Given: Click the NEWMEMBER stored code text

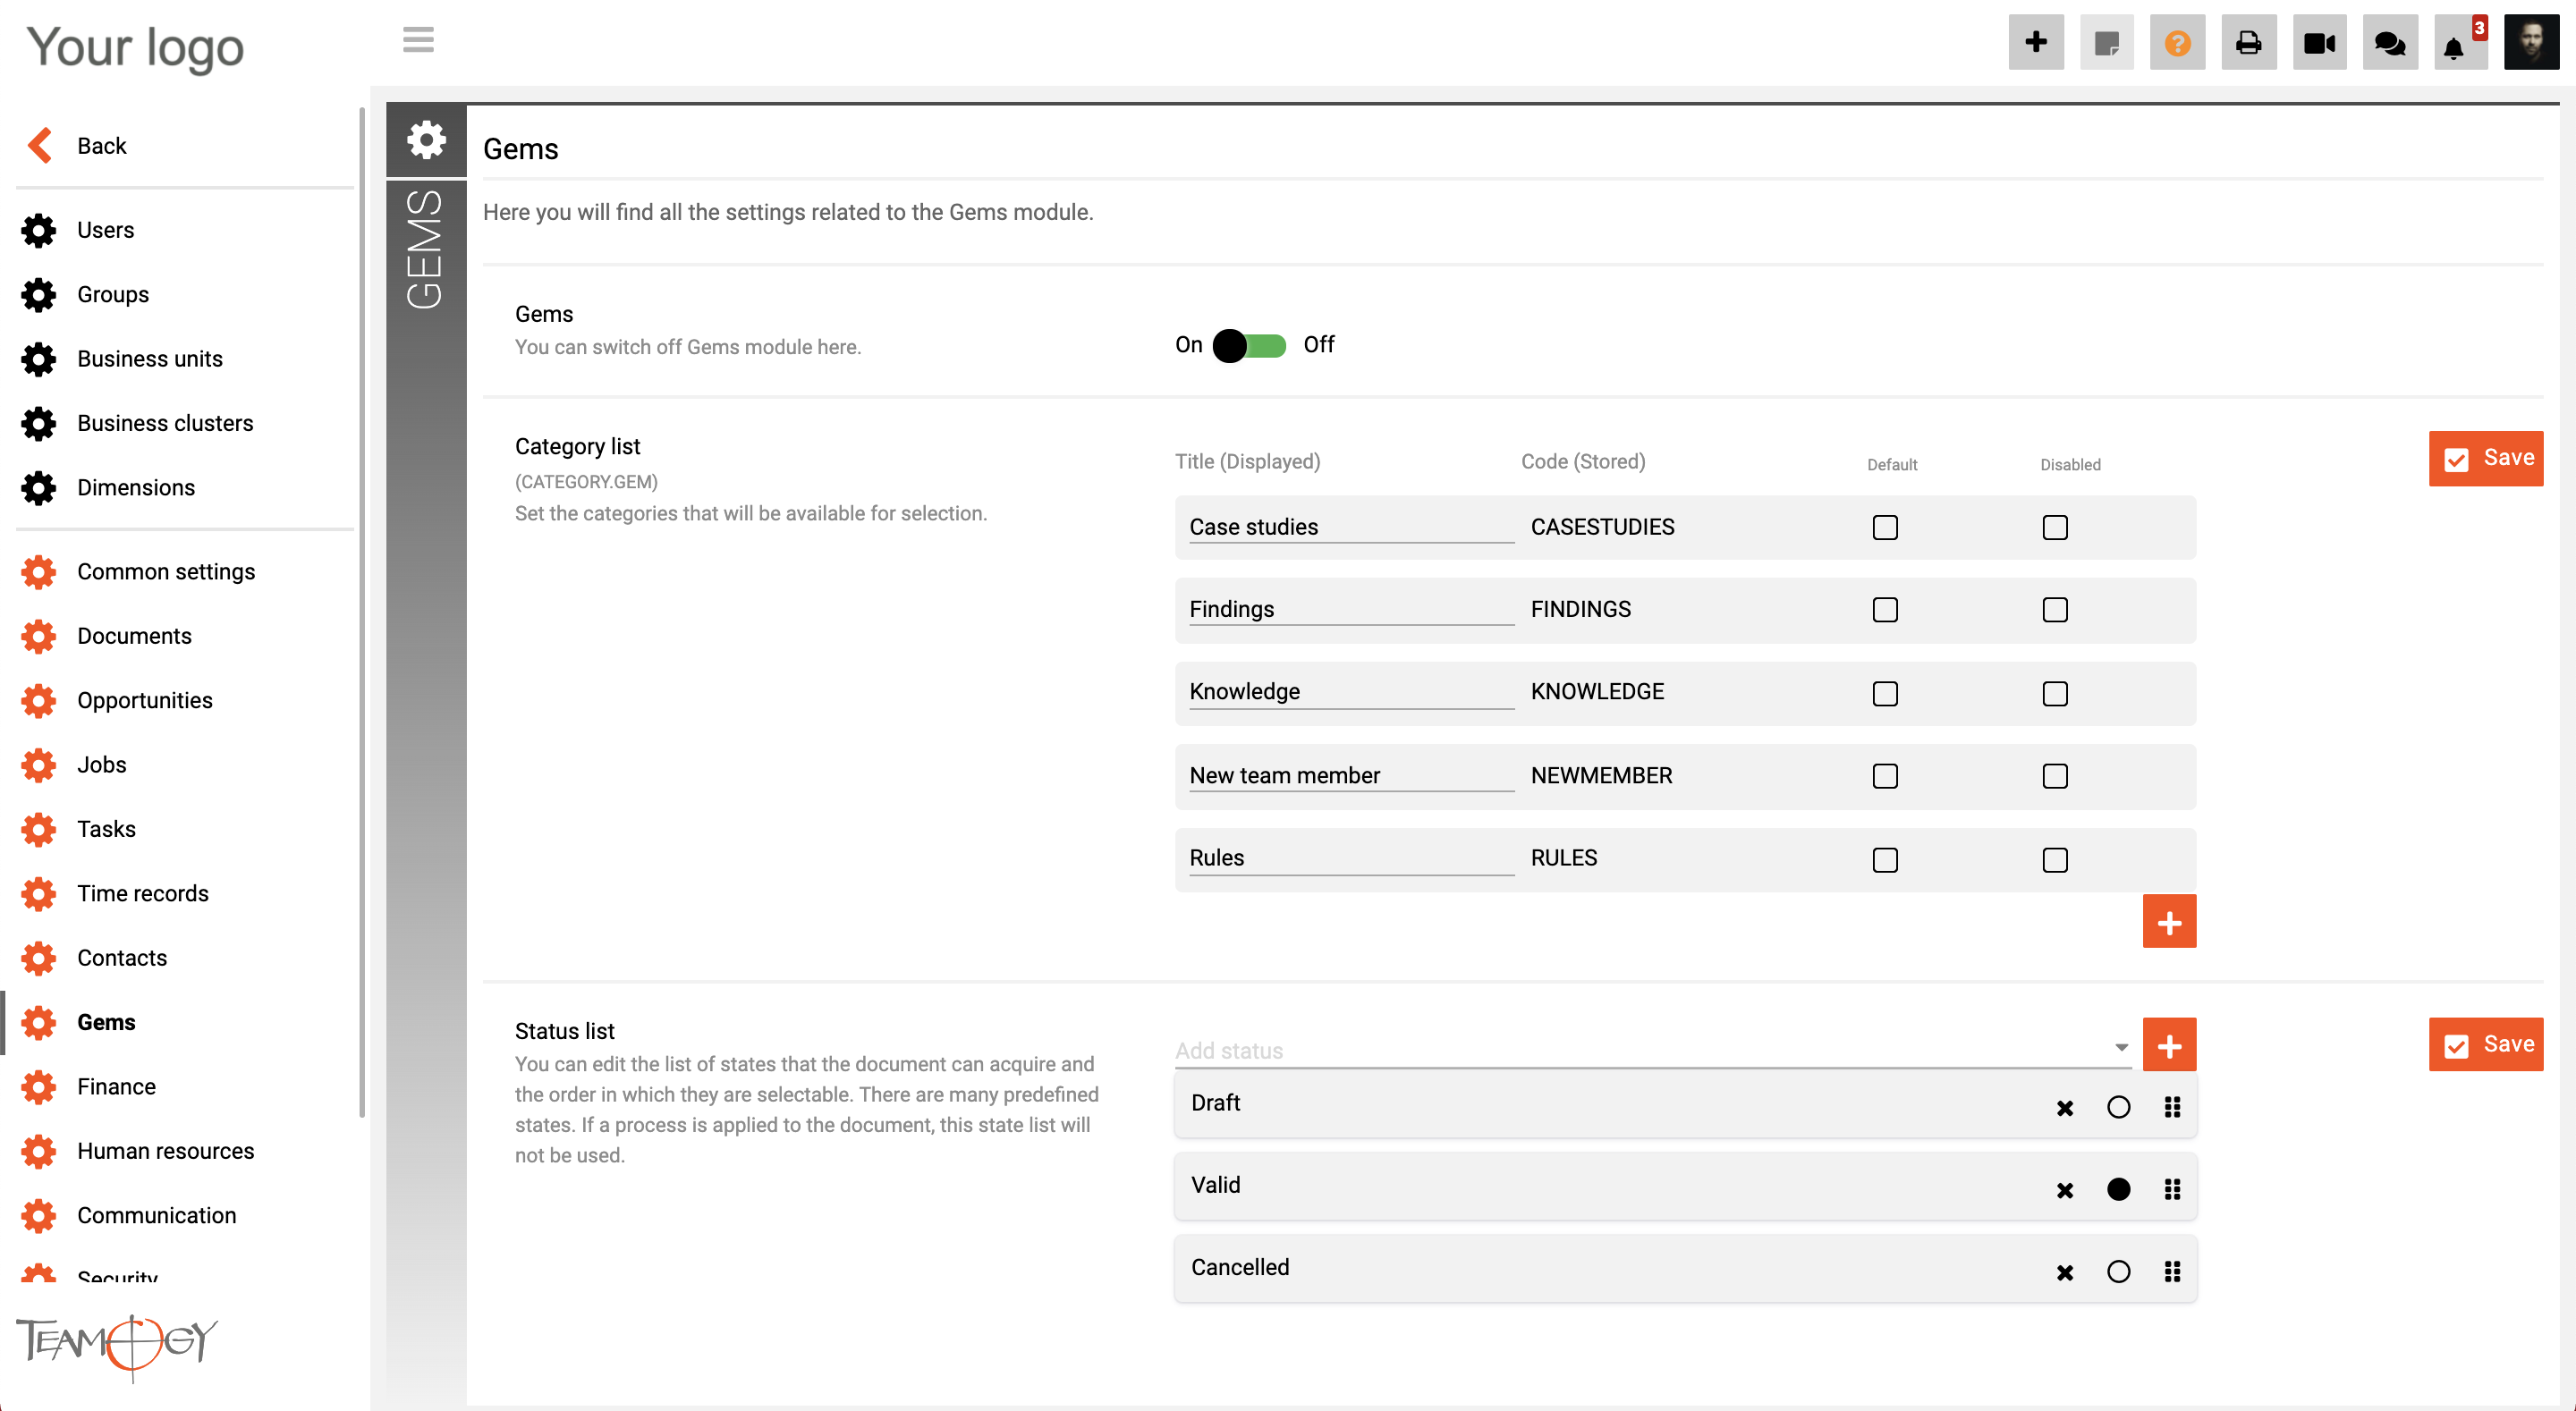Looking at the screenshot, I should (x=1601, y=775).
